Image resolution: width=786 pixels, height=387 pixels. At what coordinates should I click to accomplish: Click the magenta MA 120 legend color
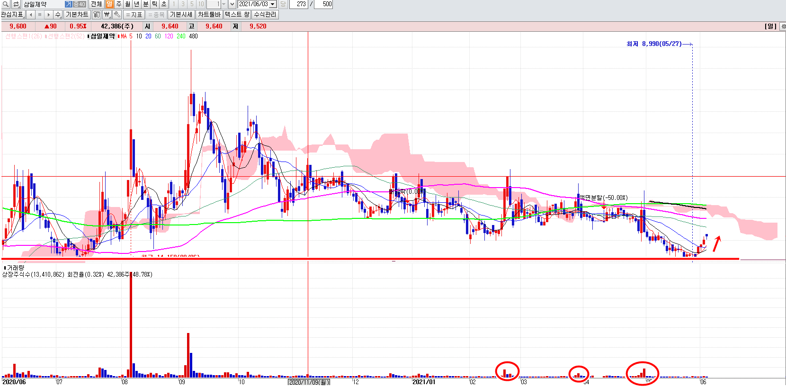click(x=169, y=36)
